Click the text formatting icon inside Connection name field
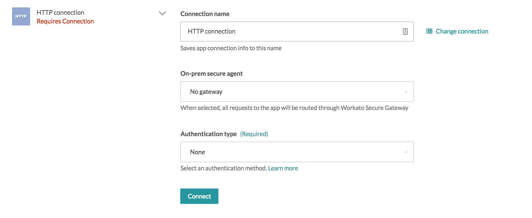 click(x=405, y=31)
